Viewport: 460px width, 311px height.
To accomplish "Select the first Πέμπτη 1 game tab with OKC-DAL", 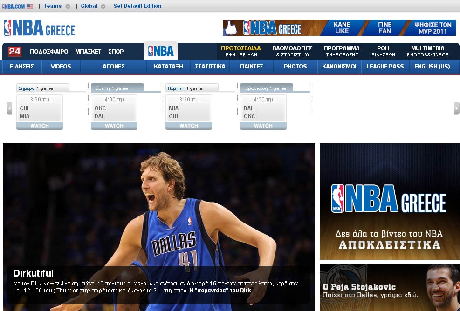I will pos(117,88).
